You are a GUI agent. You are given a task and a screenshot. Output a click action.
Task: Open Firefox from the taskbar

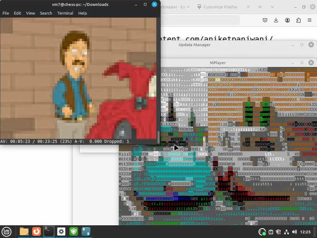point(37,231)
